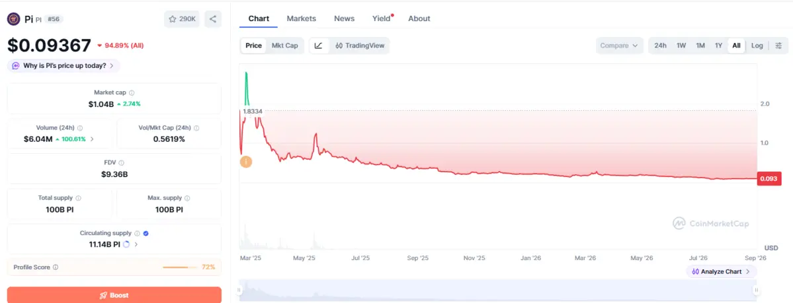Click the 0.5619% Vol/Mkt Cap value
The image size is (793, 303).
point(169,139)
